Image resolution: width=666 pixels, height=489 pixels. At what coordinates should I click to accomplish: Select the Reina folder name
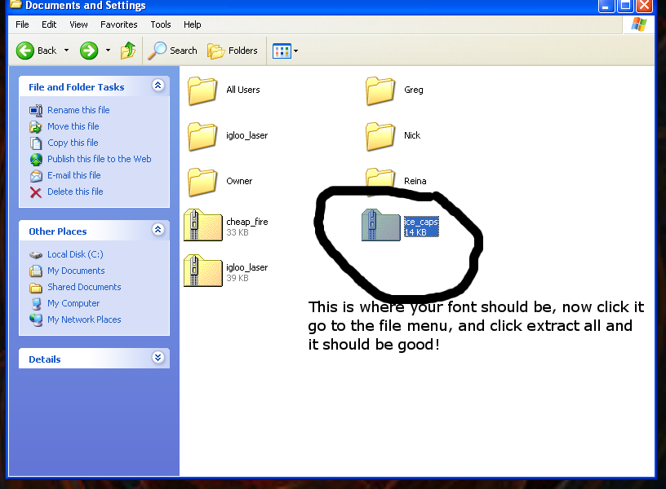pyautogui.click(x=415, y=181)
